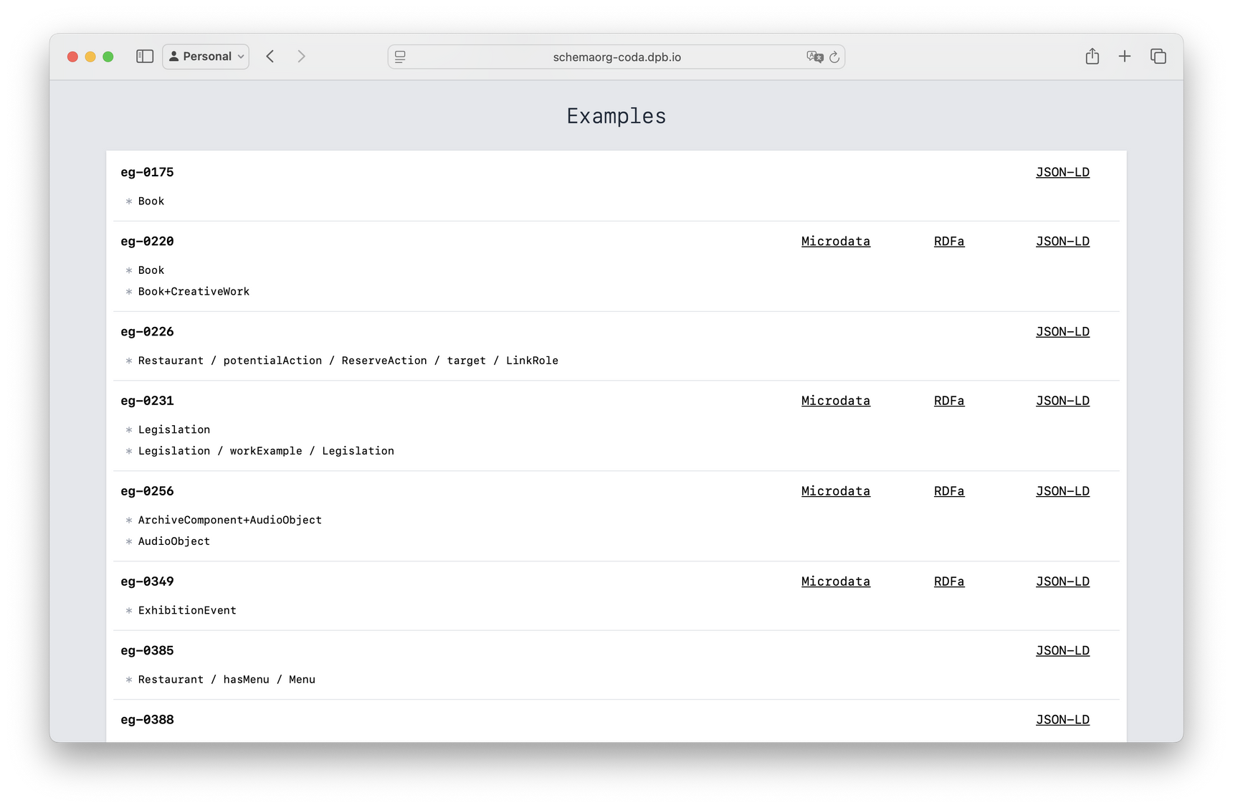This screenshot has height=808, width=1233.
Task: Open Microdata for eg-0349
Action: (835, 581)
